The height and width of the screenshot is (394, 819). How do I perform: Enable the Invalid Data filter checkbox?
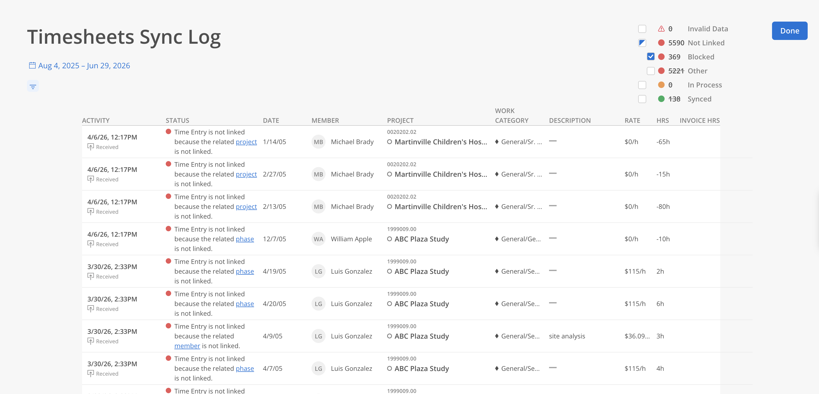(642, 29)
